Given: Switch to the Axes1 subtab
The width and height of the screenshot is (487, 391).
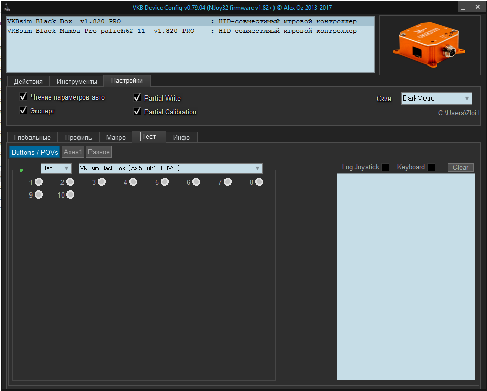Looking at the screenshot, I should (73, 152).
